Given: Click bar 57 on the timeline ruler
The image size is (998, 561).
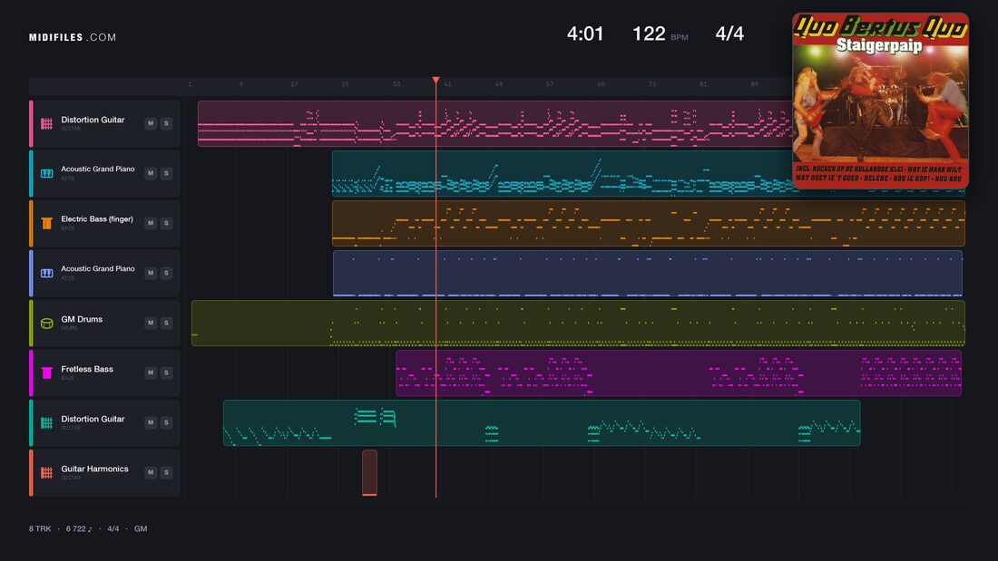Looking at the screenshot, I should tap(550, 84).
